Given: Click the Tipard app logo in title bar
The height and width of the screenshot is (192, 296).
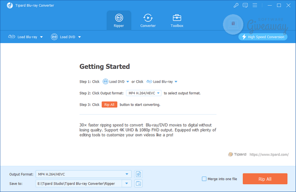Looking at the screenshot, I should 10,5.
